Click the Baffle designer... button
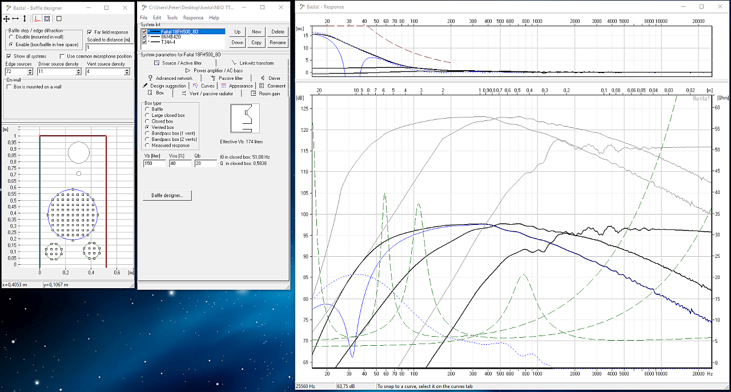 click(167, 195)
